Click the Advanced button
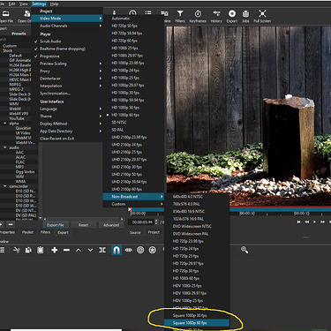Image resolution: width=331 pixels, height=331 pixels. (x=111, y=225)
